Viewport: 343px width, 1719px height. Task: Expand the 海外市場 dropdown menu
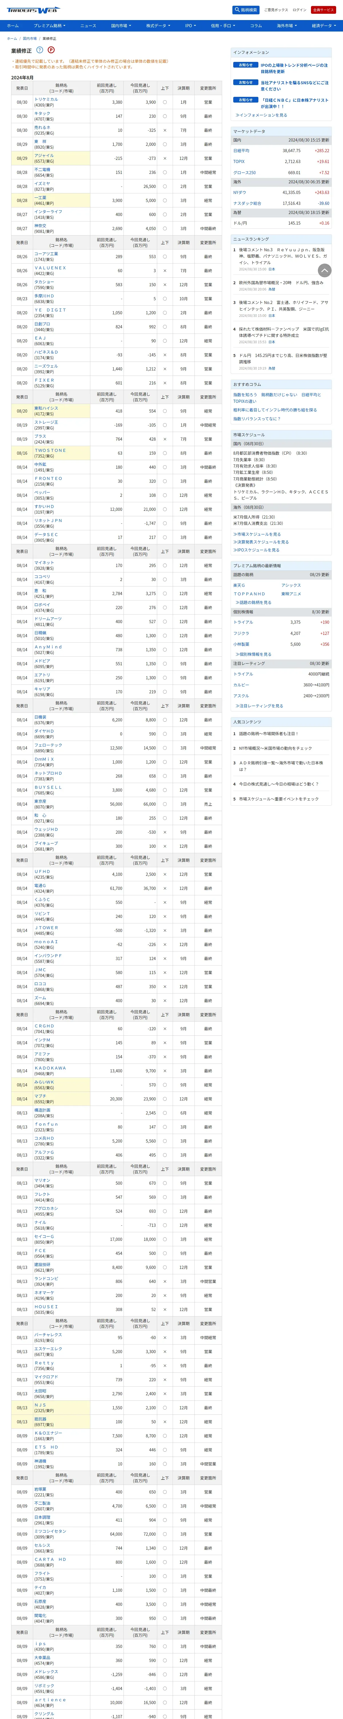tap(286, 25)
